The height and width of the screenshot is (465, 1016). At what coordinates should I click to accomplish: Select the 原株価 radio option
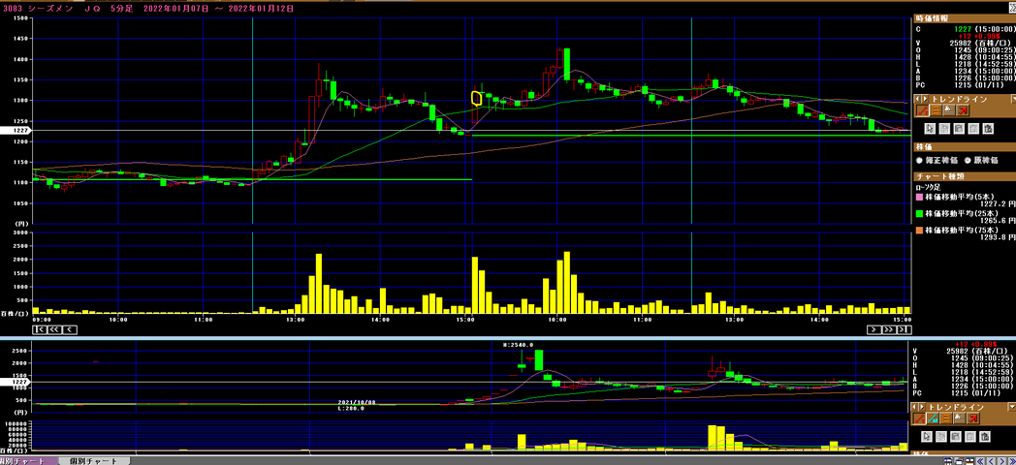(x=968, y=160)
